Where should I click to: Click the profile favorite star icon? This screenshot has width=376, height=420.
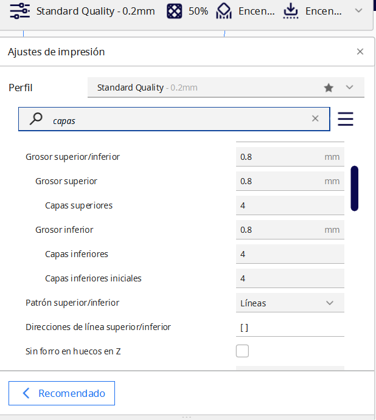pos(329,88)
